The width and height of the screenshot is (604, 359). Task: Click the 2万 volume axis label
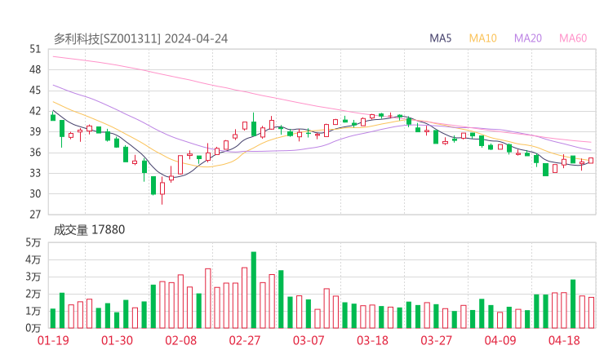tap(33, 294)
